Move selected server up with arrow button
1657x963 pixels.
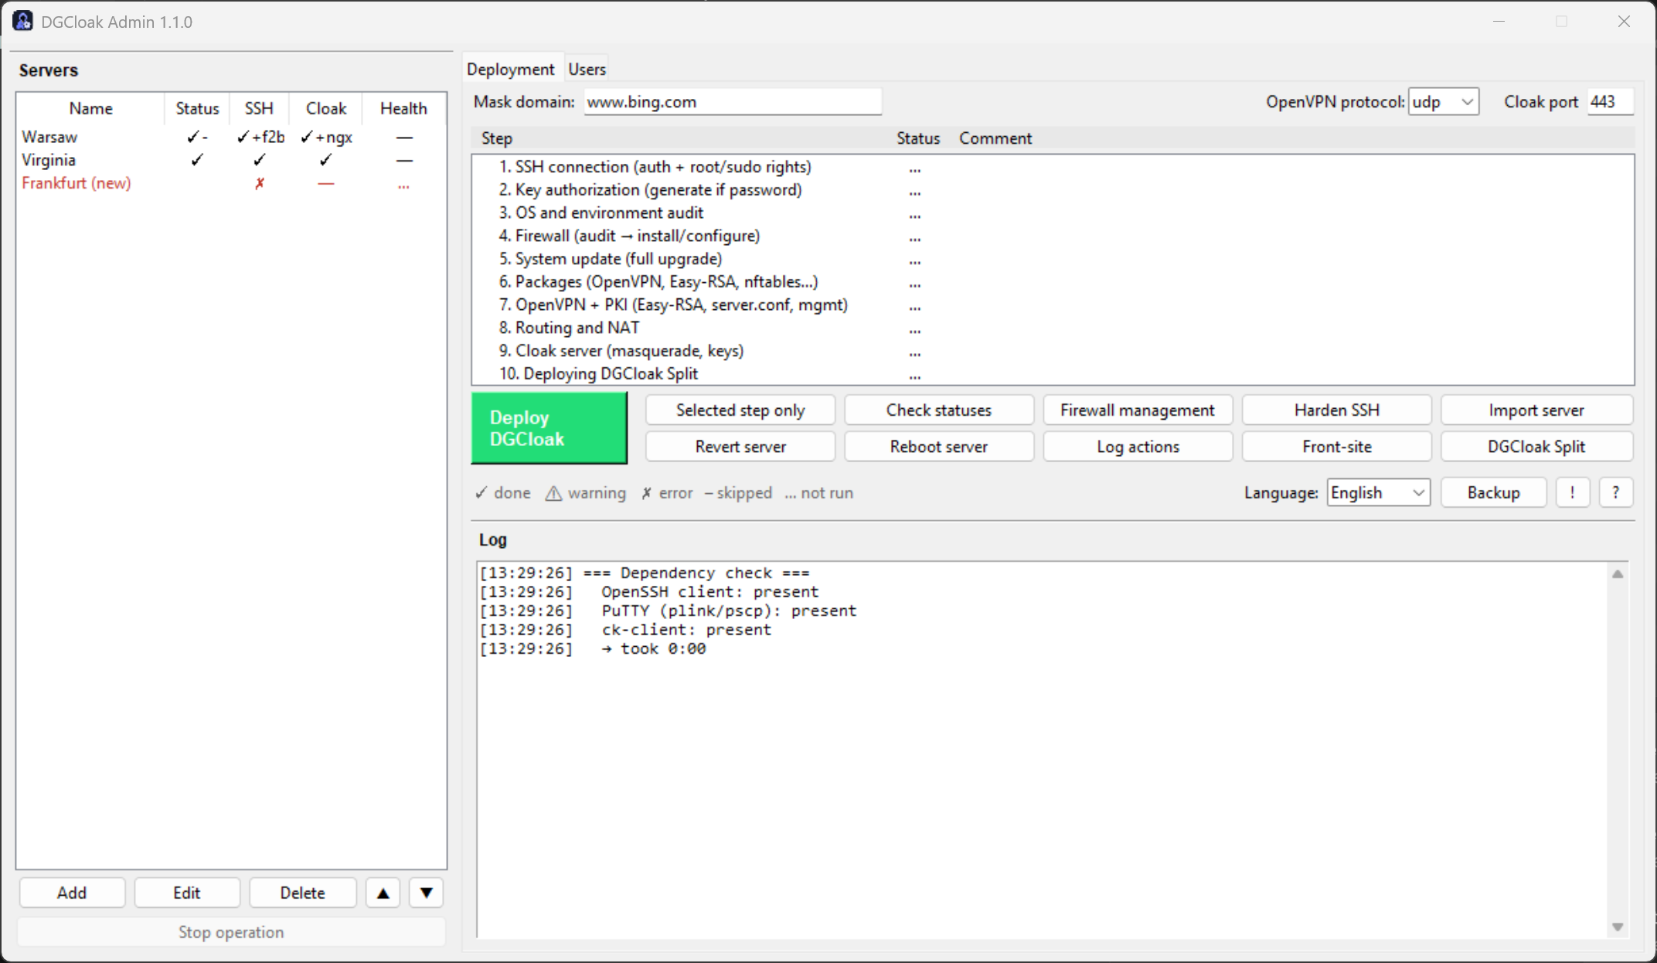pyautogui.click(x=383, y=893)
